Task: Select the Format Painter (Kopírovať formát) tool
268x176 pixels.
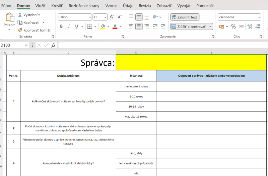Action: tap(34, 30)
